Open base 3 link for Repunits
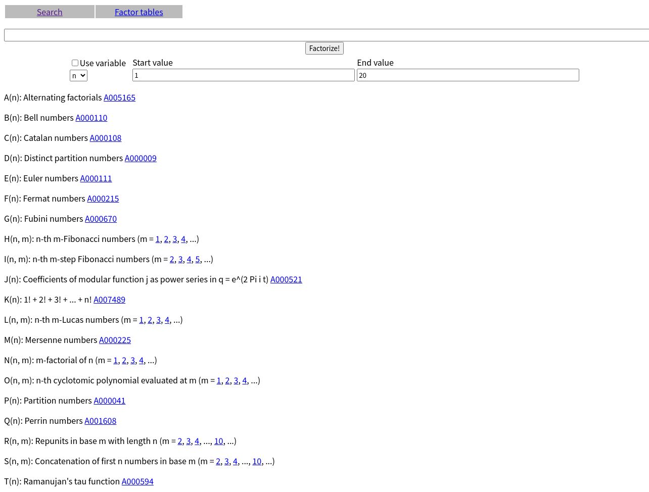Viewport: 649px width, 492px height. click(189, 441)
